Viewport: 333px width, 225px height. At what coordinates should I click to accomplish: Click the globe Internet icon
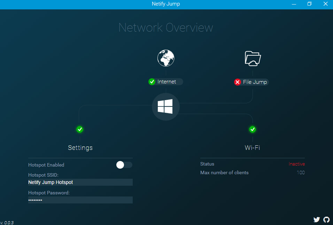pyautogui.click(x=165, y=58)
